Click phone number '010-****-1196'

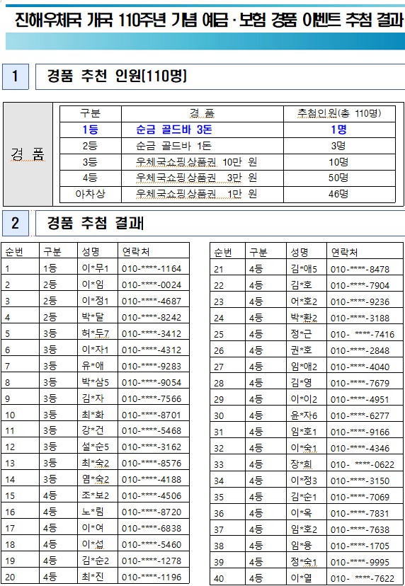[152, 578]
